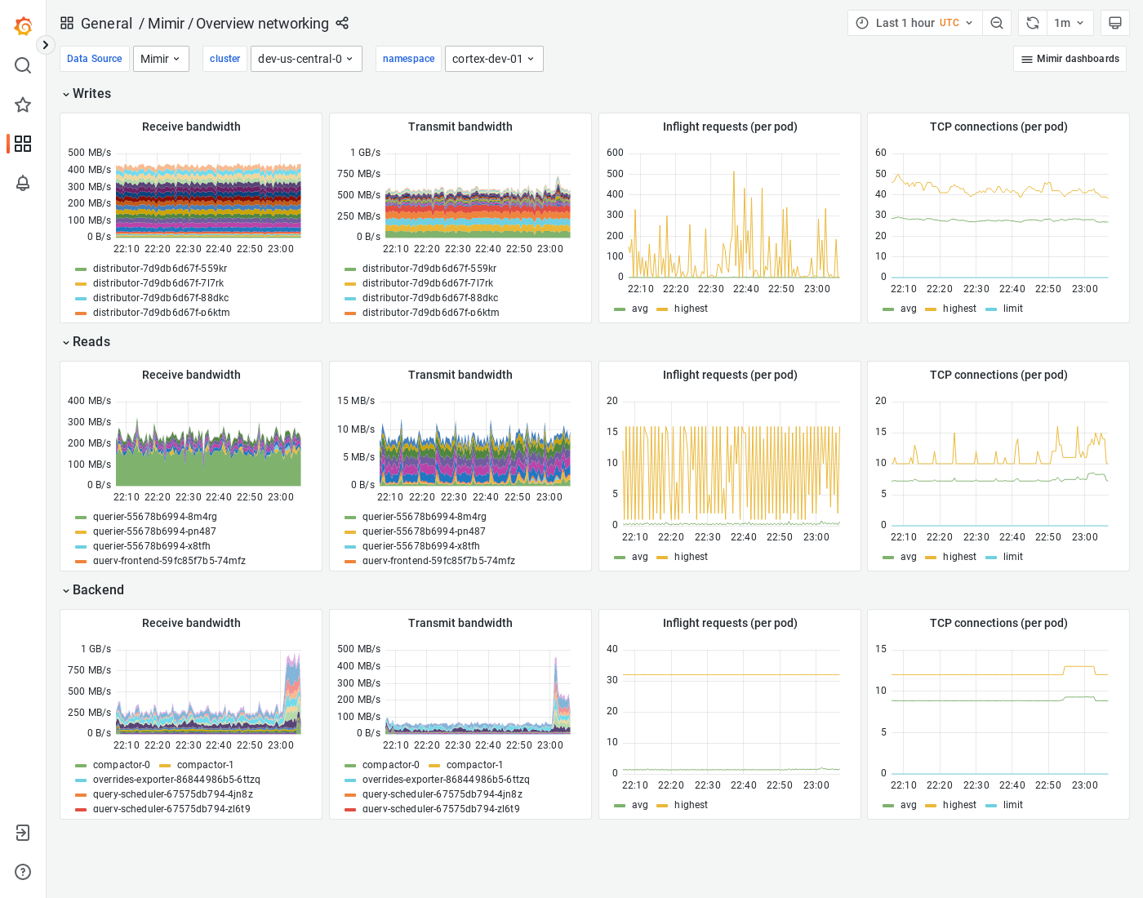Screen dimensions: 1143x898
Task: Open the Grafana search
Action: point(23,65)
